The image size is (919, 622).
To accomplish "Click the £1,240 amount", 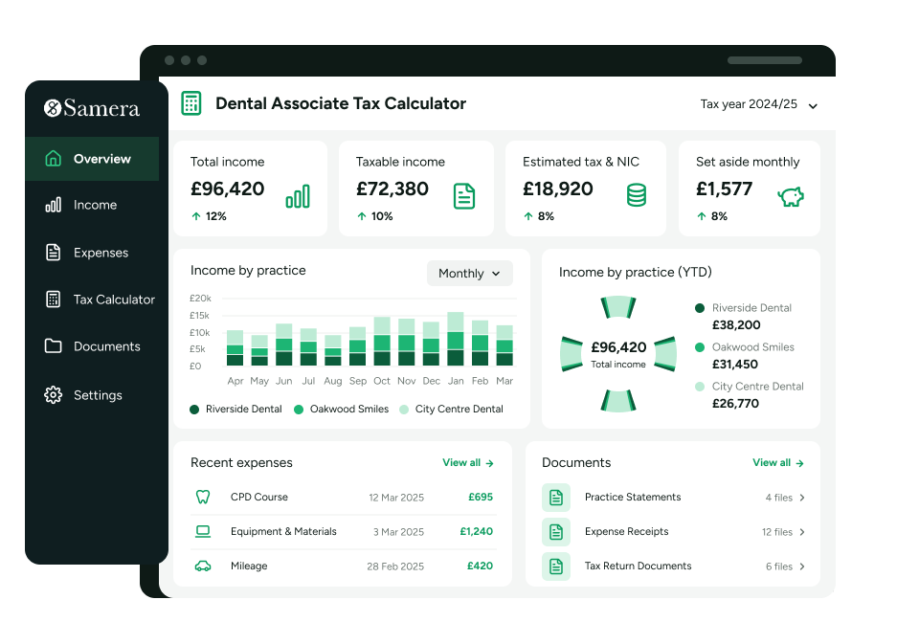I will click(x=477, y=531).
